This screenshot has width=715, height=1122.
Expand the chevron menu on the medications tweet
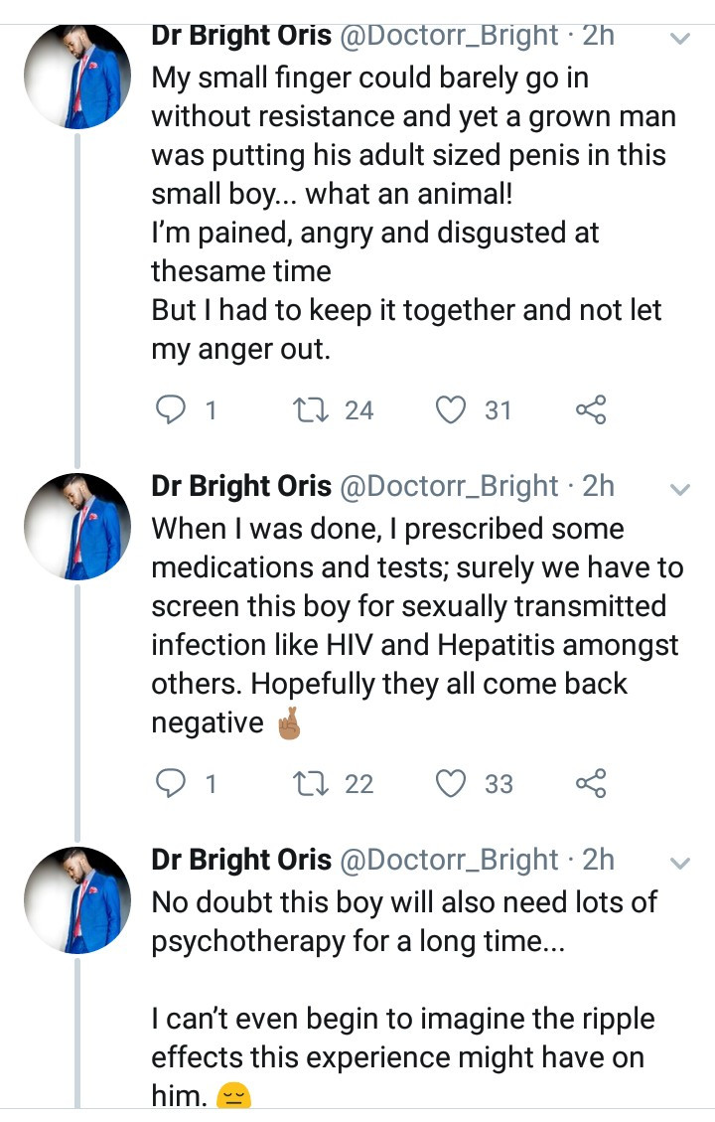coord(680,489)
